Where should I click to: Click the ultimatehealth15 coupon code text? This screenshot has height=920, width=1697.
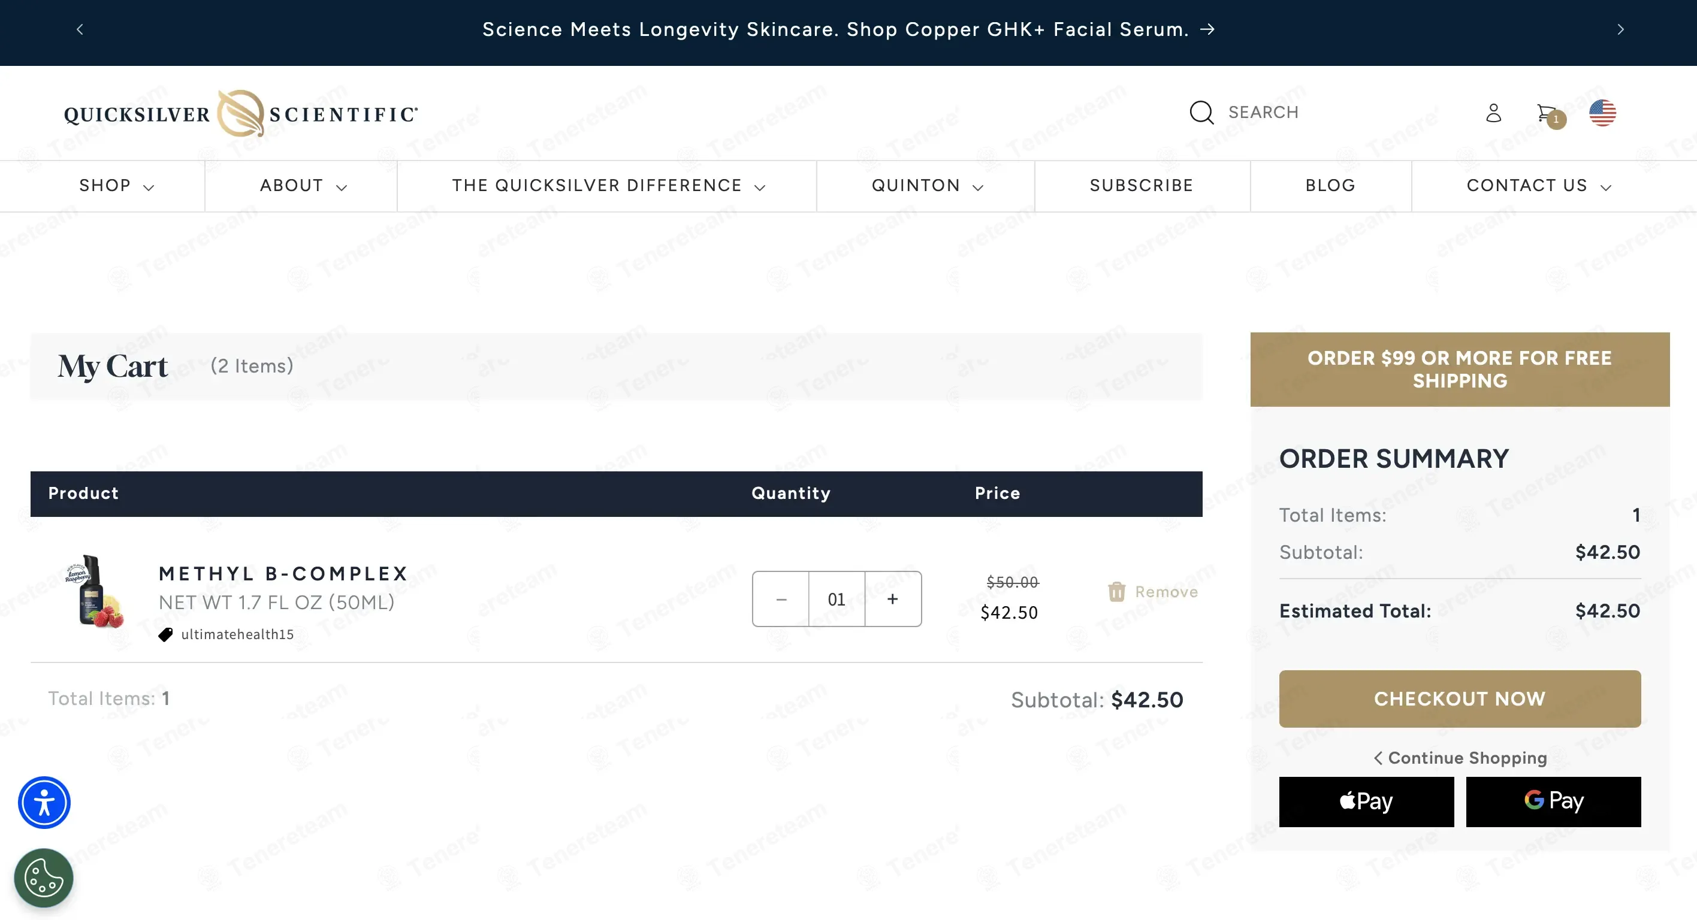(x=237, y=634)
